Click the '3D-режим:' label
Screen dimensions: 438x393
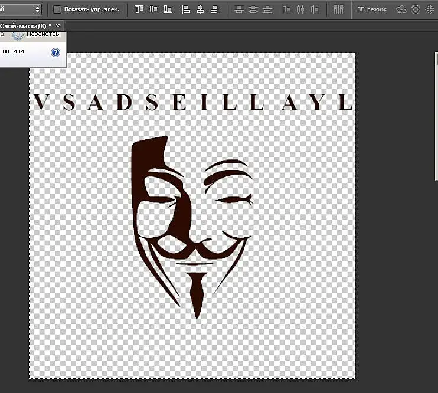tap(372, 9)
